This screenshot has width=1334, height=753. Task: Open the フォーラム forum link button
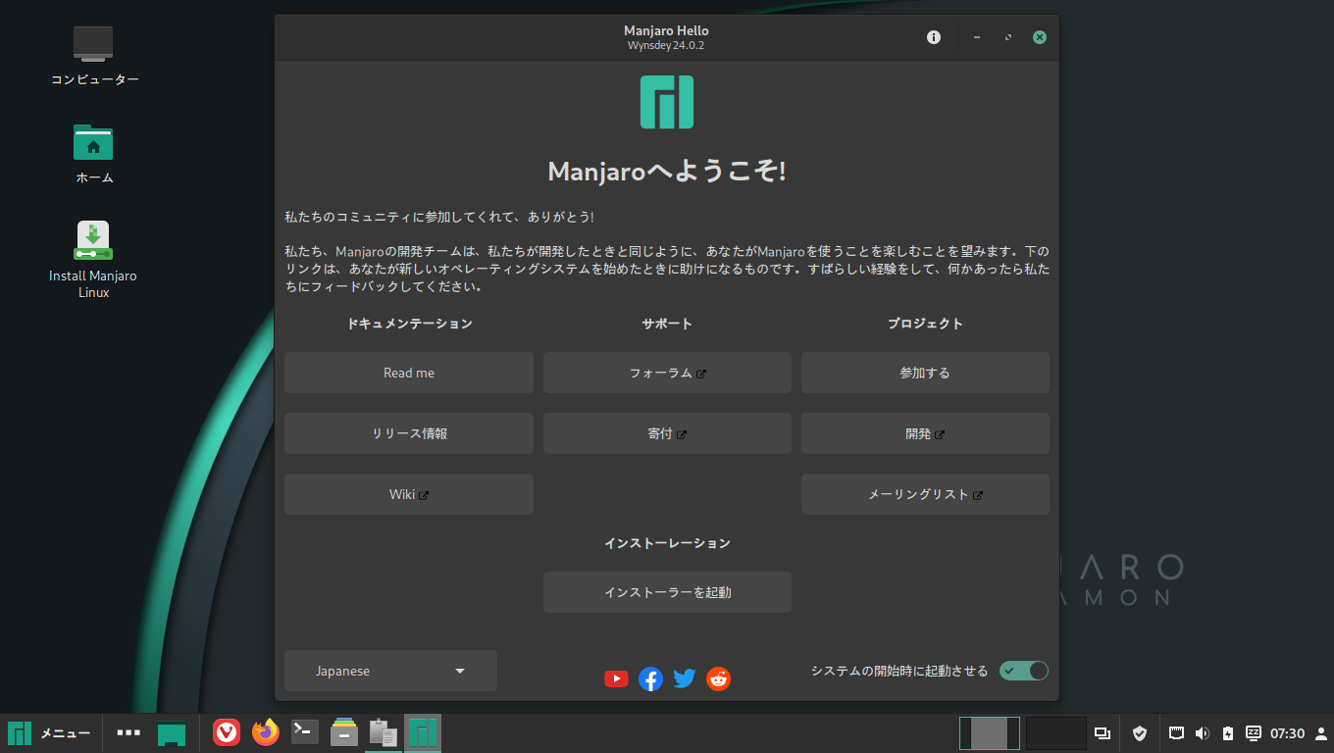(x=667, y=373)
